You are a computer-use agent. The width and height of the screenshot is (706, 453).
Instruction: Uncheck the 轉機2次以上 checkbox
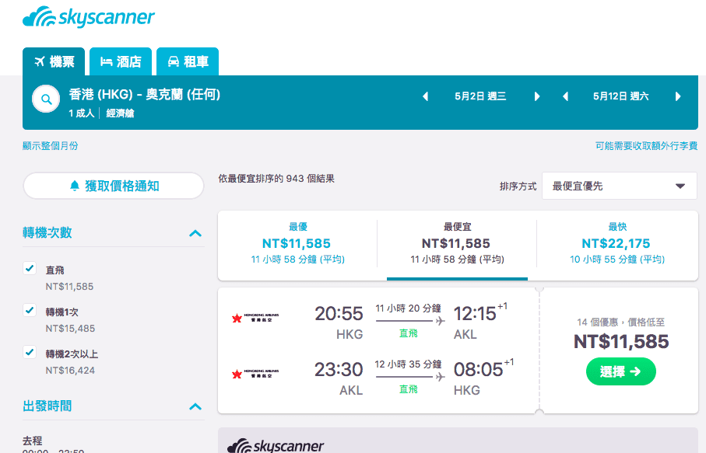[x=30, y=352]
